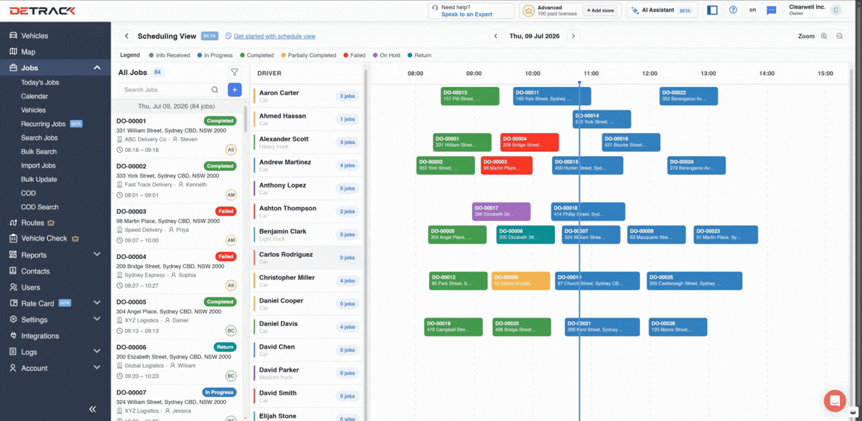Select driver row Ahmed Hassan
This screenshot has height=421, width=862.
306,119
